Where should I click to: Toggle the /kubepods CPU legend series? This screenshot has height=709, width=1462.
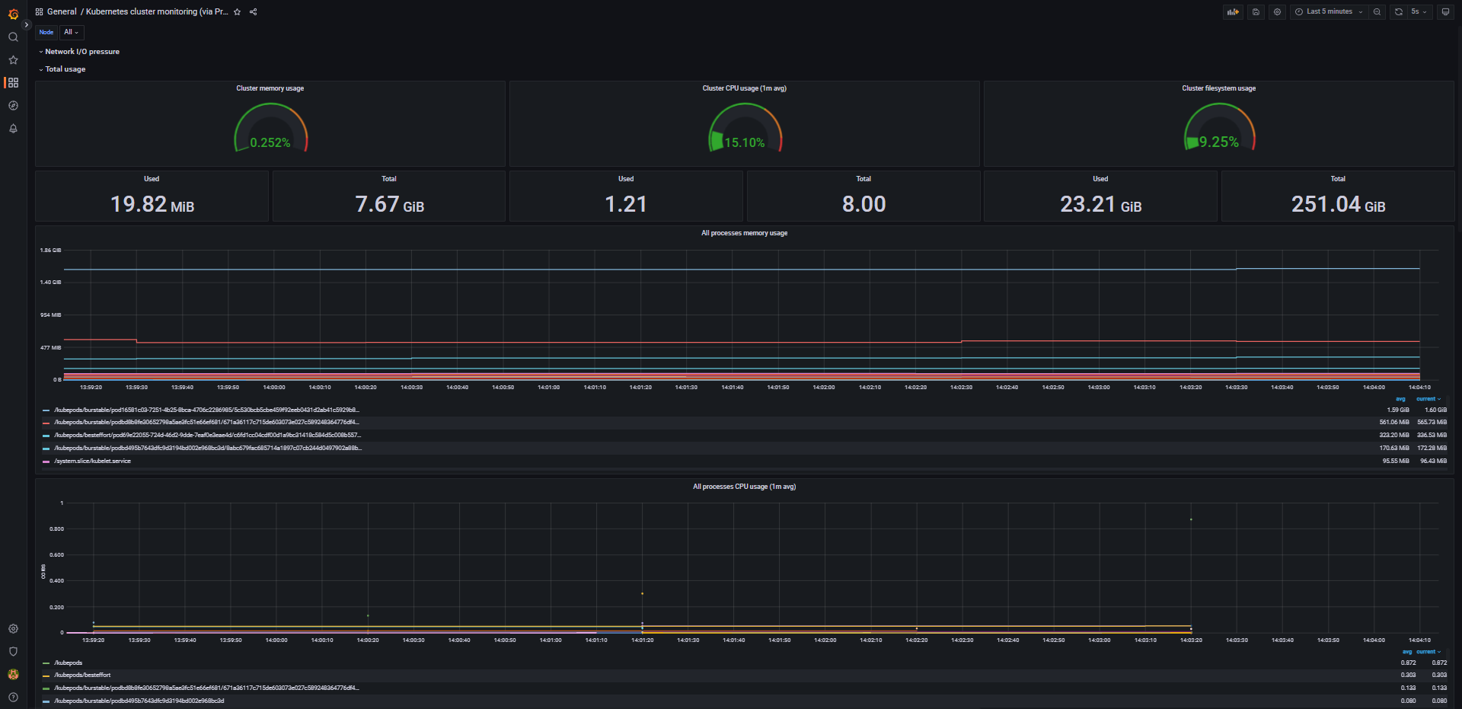[x=68, y=663]
